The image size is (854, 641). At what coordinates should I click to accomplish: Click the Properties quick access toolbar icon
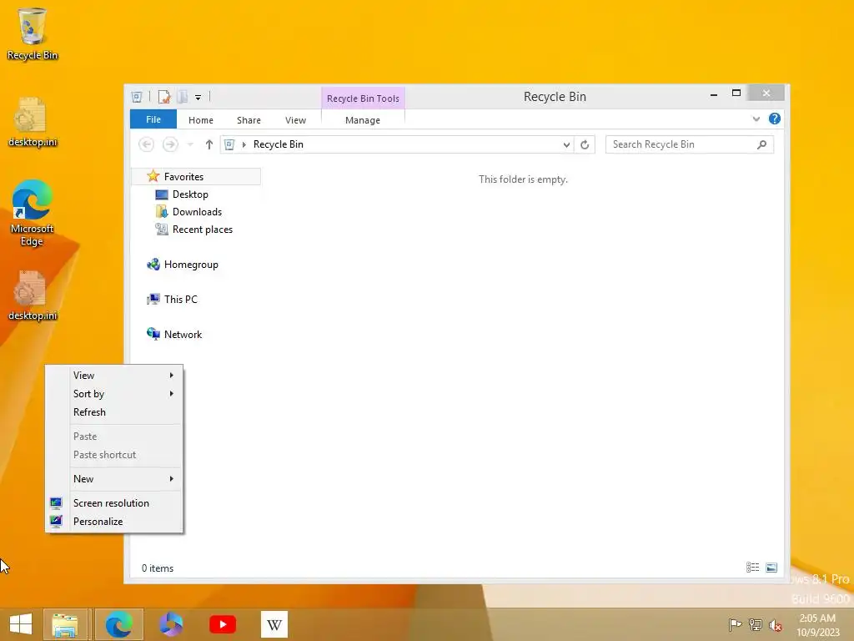pyautogui.click(x=164, y=97)
